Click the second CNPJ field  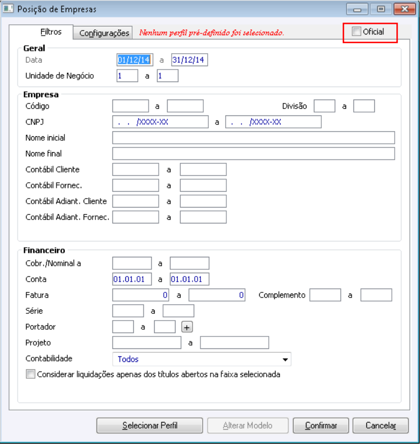[x=273, y=122]
